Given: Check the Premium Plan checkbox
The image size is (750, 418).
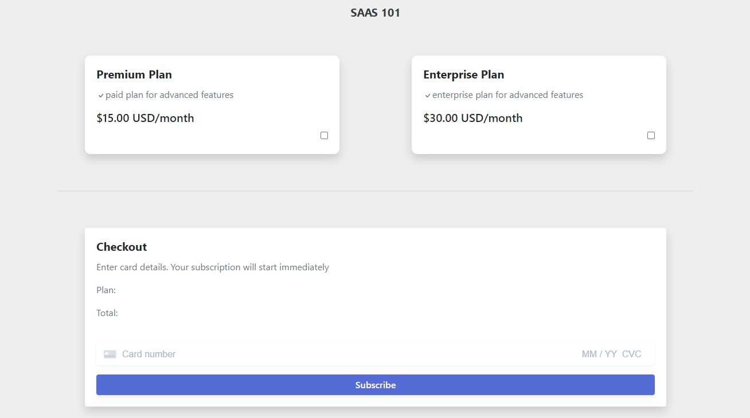Looking at the screenshot, I should [x=324, y=136].
